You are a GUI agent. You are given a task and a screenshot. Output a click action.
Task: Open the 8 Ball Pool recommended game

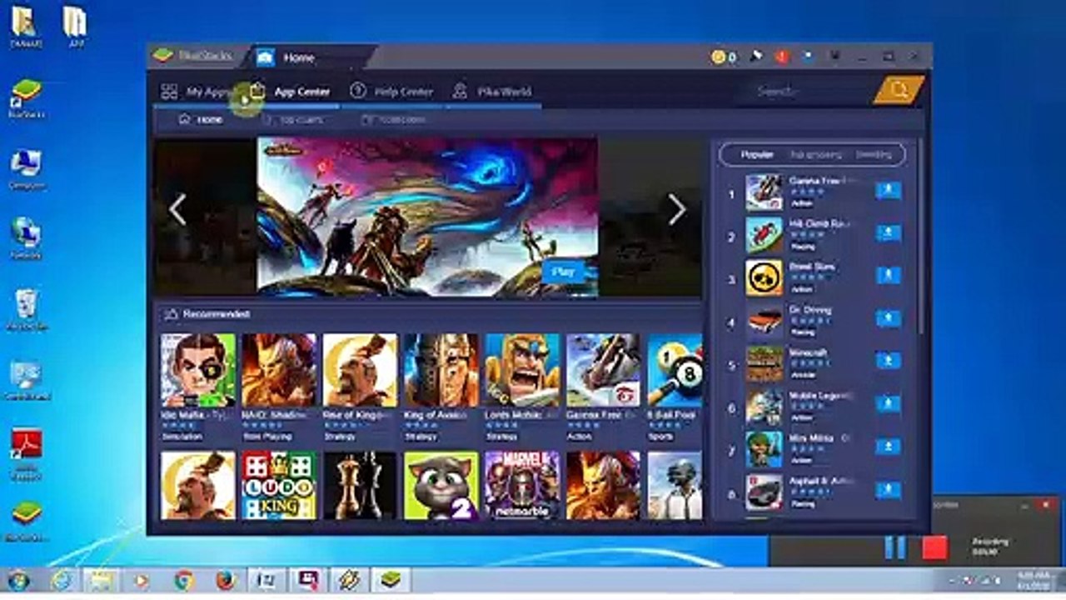[675, 370]
